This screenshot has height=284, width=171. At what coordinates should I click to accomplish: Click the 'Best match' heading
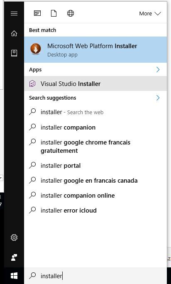[x=43, y=30]
